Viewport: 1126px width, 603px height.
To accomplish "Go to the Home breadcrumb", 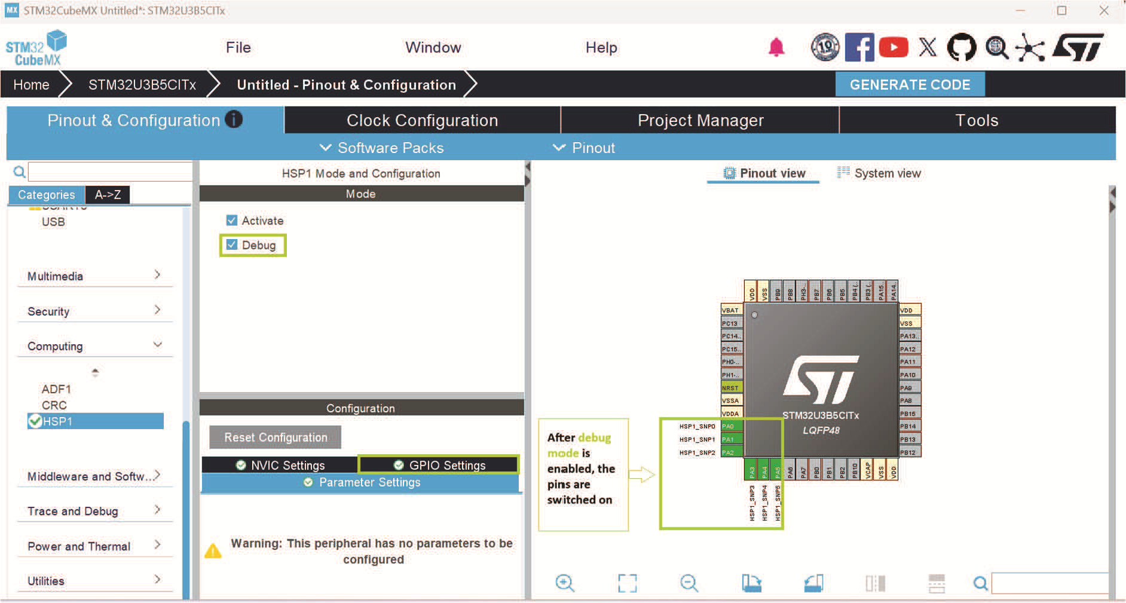I will pyautogui.click(x=31, y=85).
